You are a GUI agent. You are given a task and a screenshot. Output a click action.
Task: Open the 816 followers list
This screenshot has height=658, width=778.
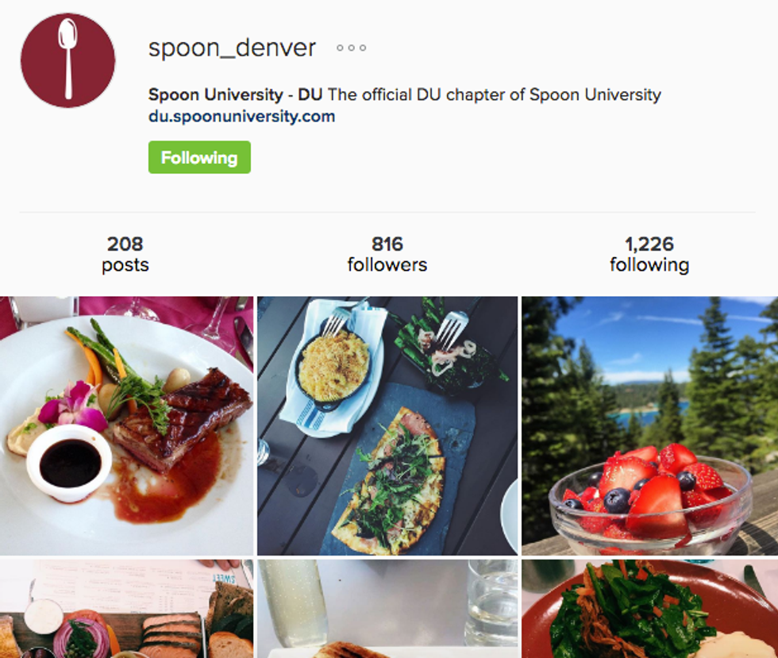pyautogui.click(x=387, y=254)
